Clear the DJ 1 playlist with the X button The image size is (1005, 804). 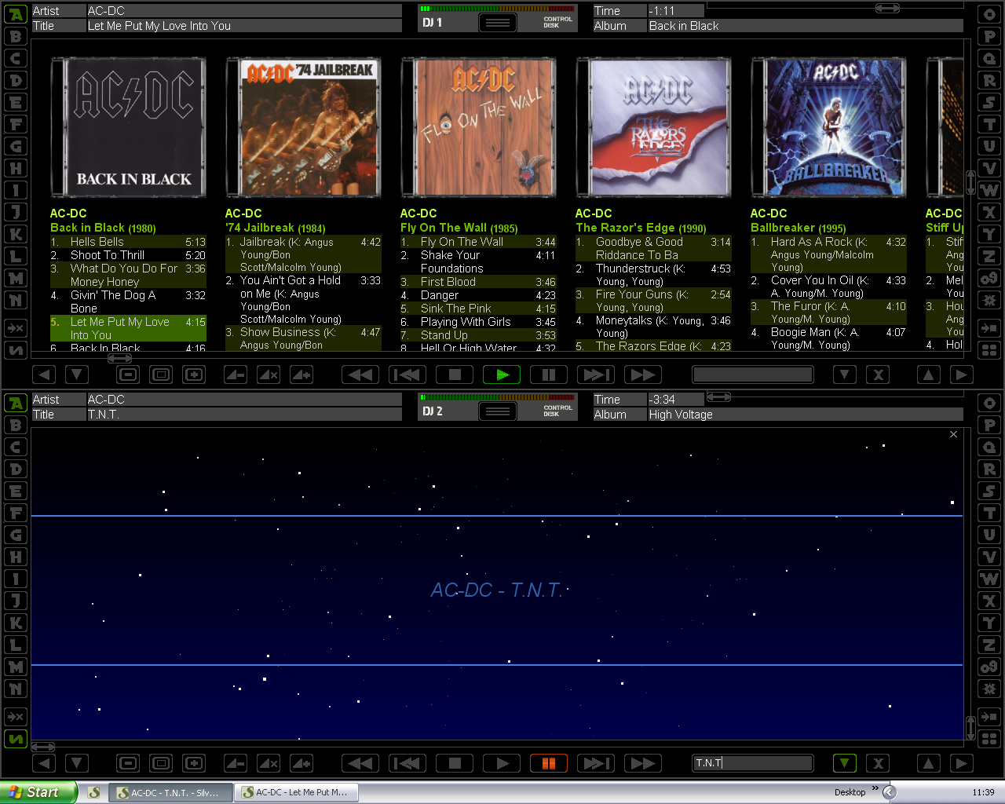click(x=878, y=375)
